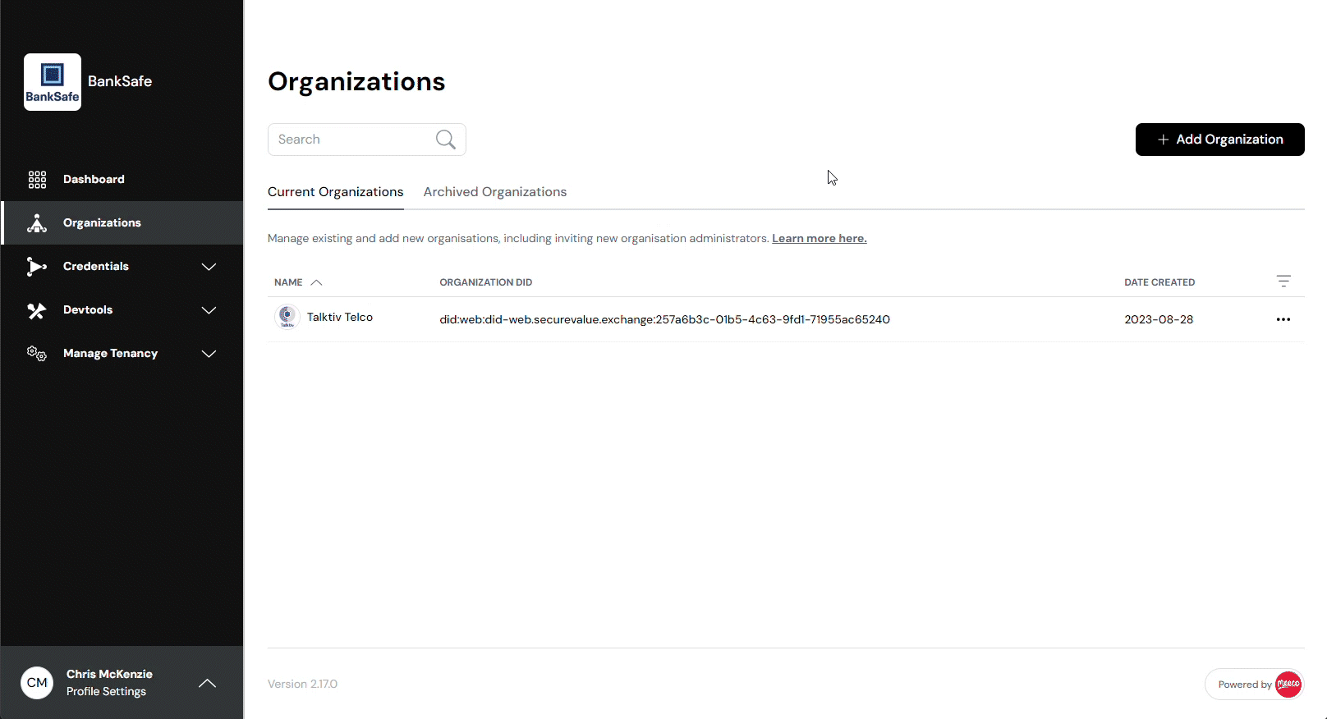Open Talktiv Telco row actions menu
The height and width of the screenshot is (719, 1327).
coord(1283,319)
